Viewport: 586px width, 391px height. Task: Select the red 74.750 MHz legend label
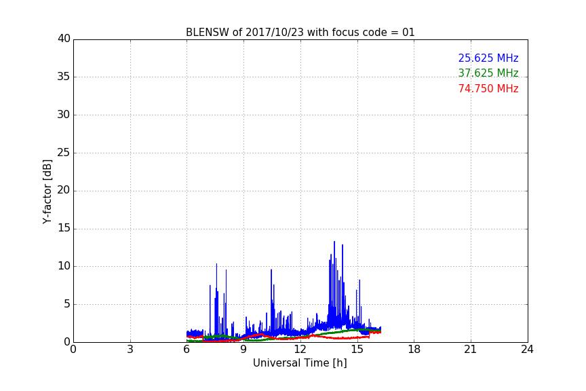pos(488,89)
